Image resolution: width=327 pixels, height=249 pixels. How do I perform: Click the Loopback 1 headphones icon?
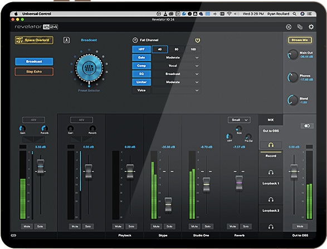pyautogui.click(x=271, y=200)
